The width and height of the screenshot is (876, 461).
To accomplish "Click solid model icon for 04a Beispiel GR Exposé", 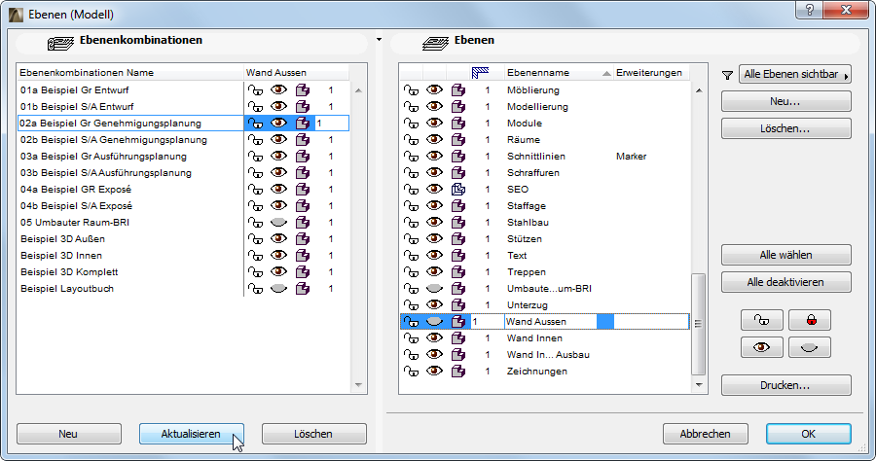I will click(x=303, y=190).
